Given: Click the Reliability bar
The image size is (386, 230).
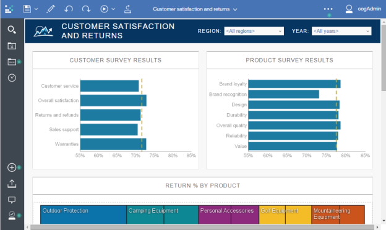Looking at the screenshot, I should click(293, 136).
